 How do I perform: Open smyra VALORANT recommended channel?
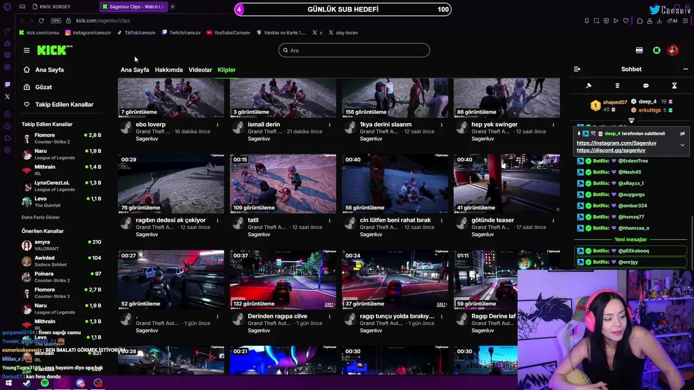pyautogui.click(x=61, y=245)
